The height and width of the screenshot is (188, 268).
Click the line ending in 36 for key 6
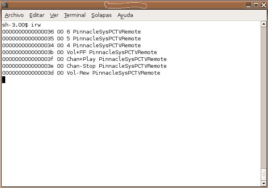point(71,32)
